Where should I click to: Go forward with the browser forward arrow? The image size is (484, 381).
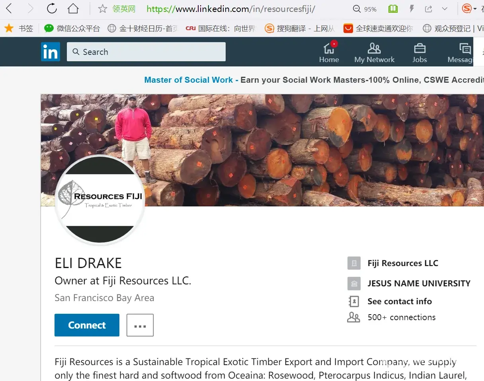tap(30, 8)
